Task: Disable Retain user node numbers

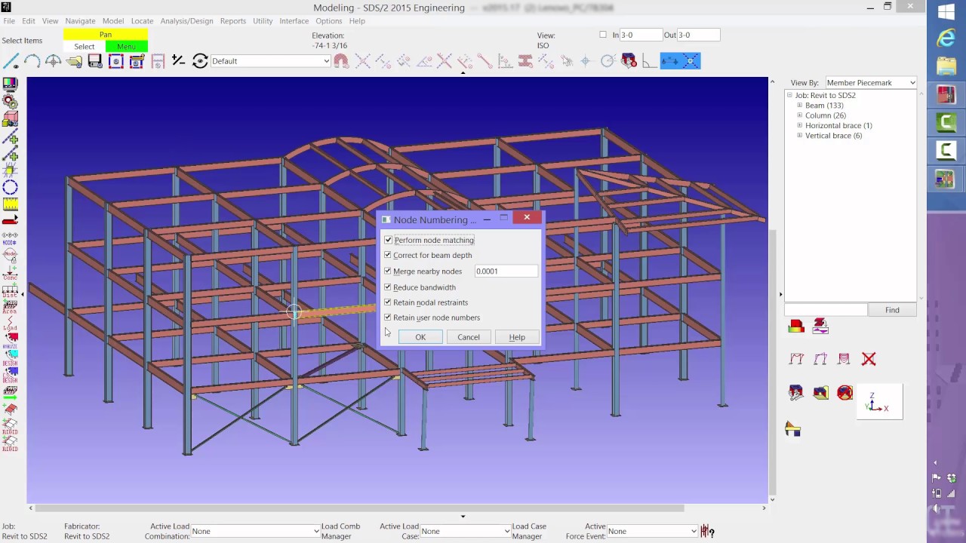Action: (x=388, y=318)
